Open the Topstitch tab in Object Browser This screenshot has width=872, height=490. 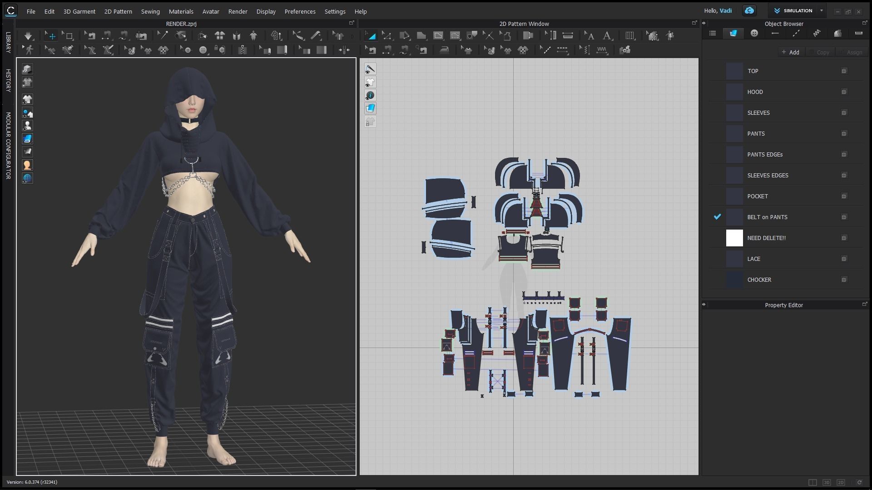click(796, 33)
